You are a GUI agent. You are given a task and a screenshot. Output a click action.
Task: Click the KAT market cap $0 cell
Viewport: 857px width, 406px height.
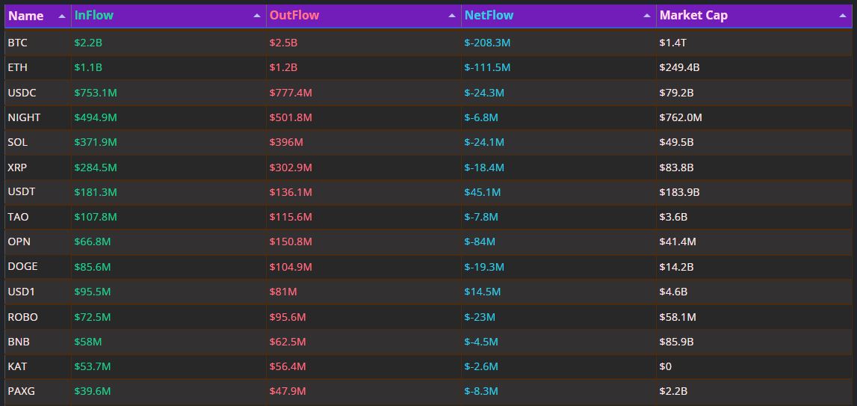click(x=666, y=366)
